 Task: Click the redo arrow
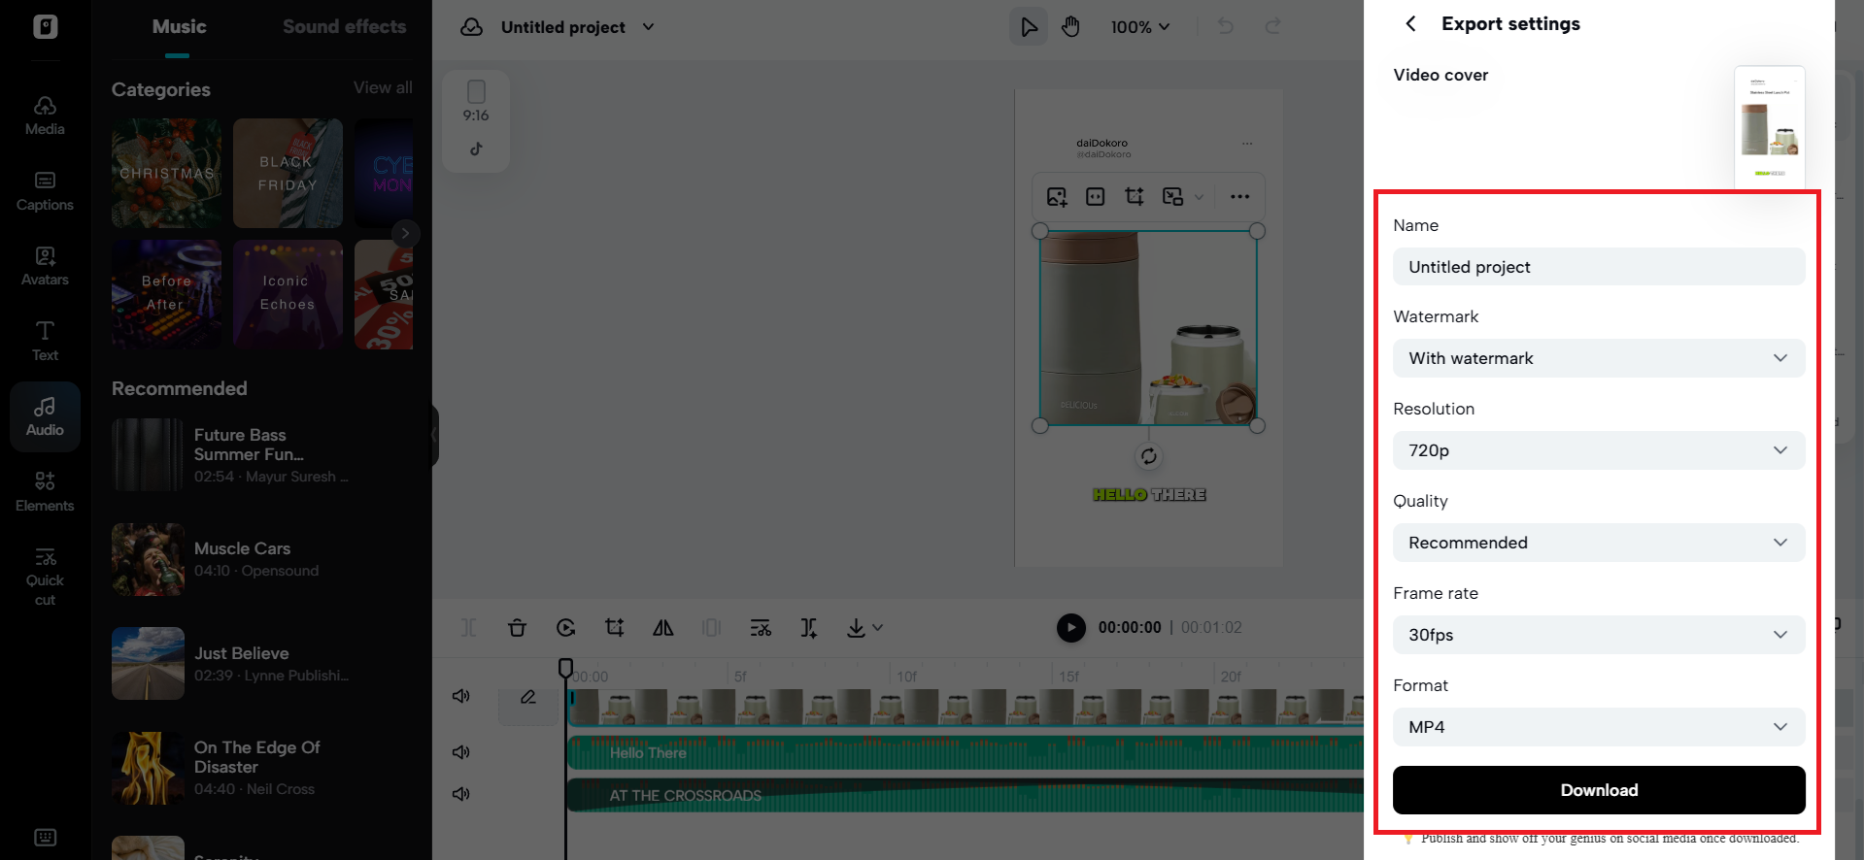1272,26
